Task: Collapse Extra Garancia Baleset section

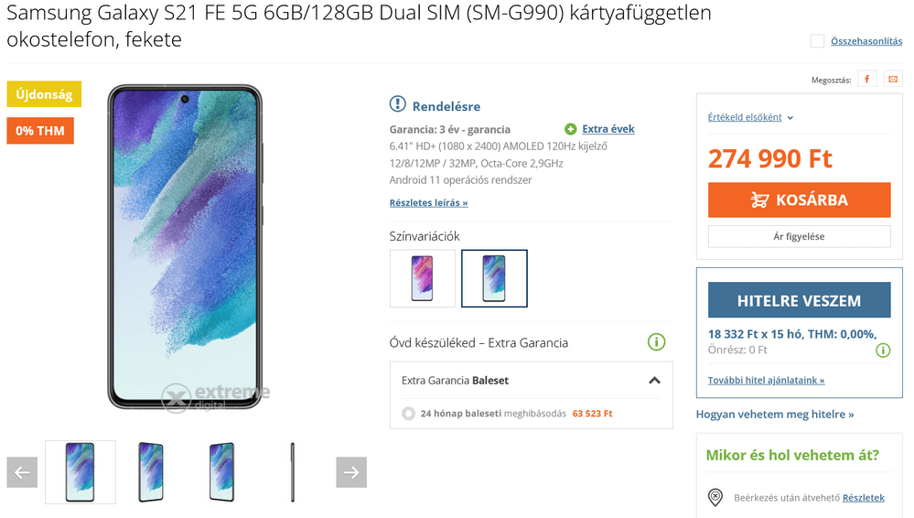Action: pyautogui.click(x=654, y=381)
